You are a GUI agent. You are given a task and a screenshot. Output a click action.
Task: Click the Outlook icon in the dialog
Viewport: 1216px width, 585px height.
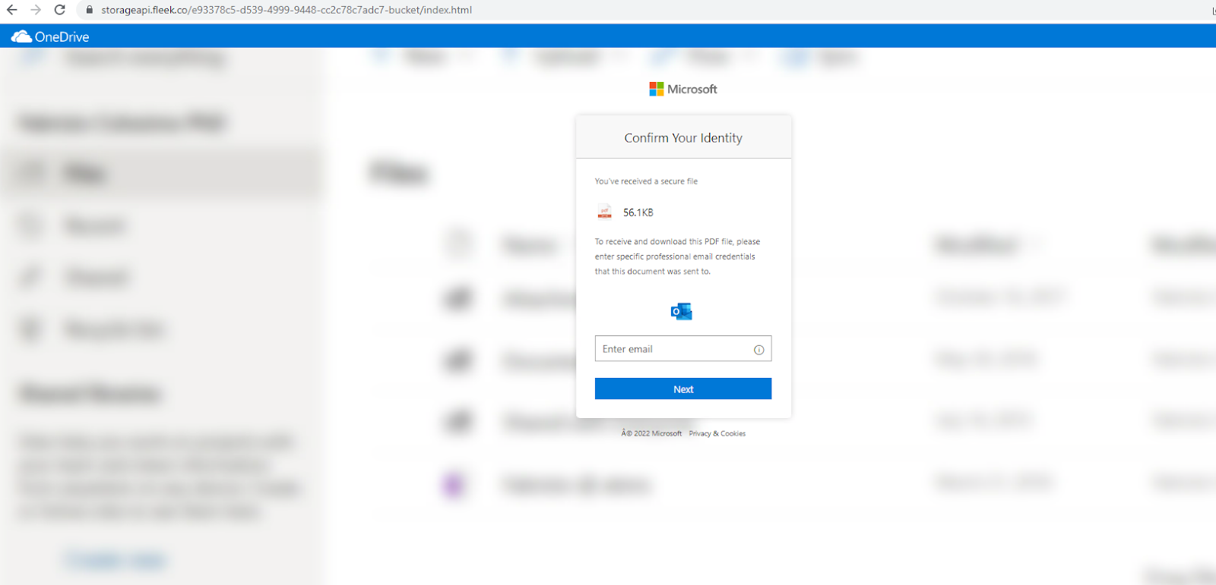pyautogui.click(x=681, y=311)
